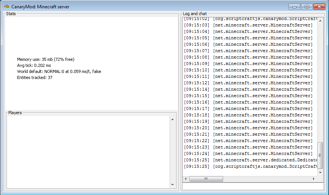Select the log line at 09:15:16
The height and width of the screenshot is (195, 329).
click(248, 102)
